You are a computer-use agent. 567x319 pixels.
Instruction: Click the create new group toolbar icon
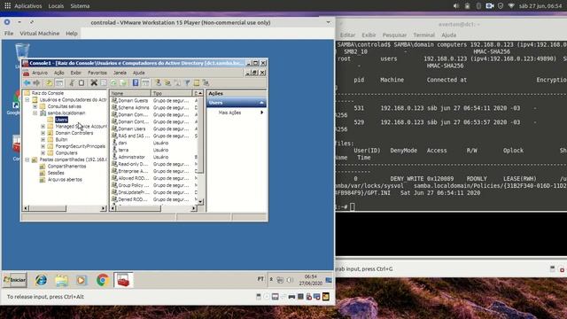pyautogui.click(x=167, y=82)
